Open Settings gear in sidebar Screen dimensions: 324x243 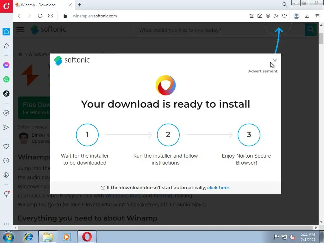(6, 175)
